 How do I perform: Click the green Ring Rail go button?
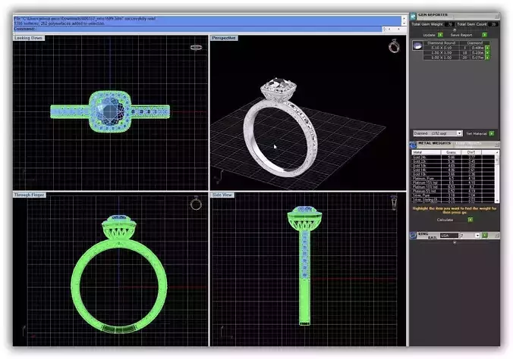click(x=484, y=236)
